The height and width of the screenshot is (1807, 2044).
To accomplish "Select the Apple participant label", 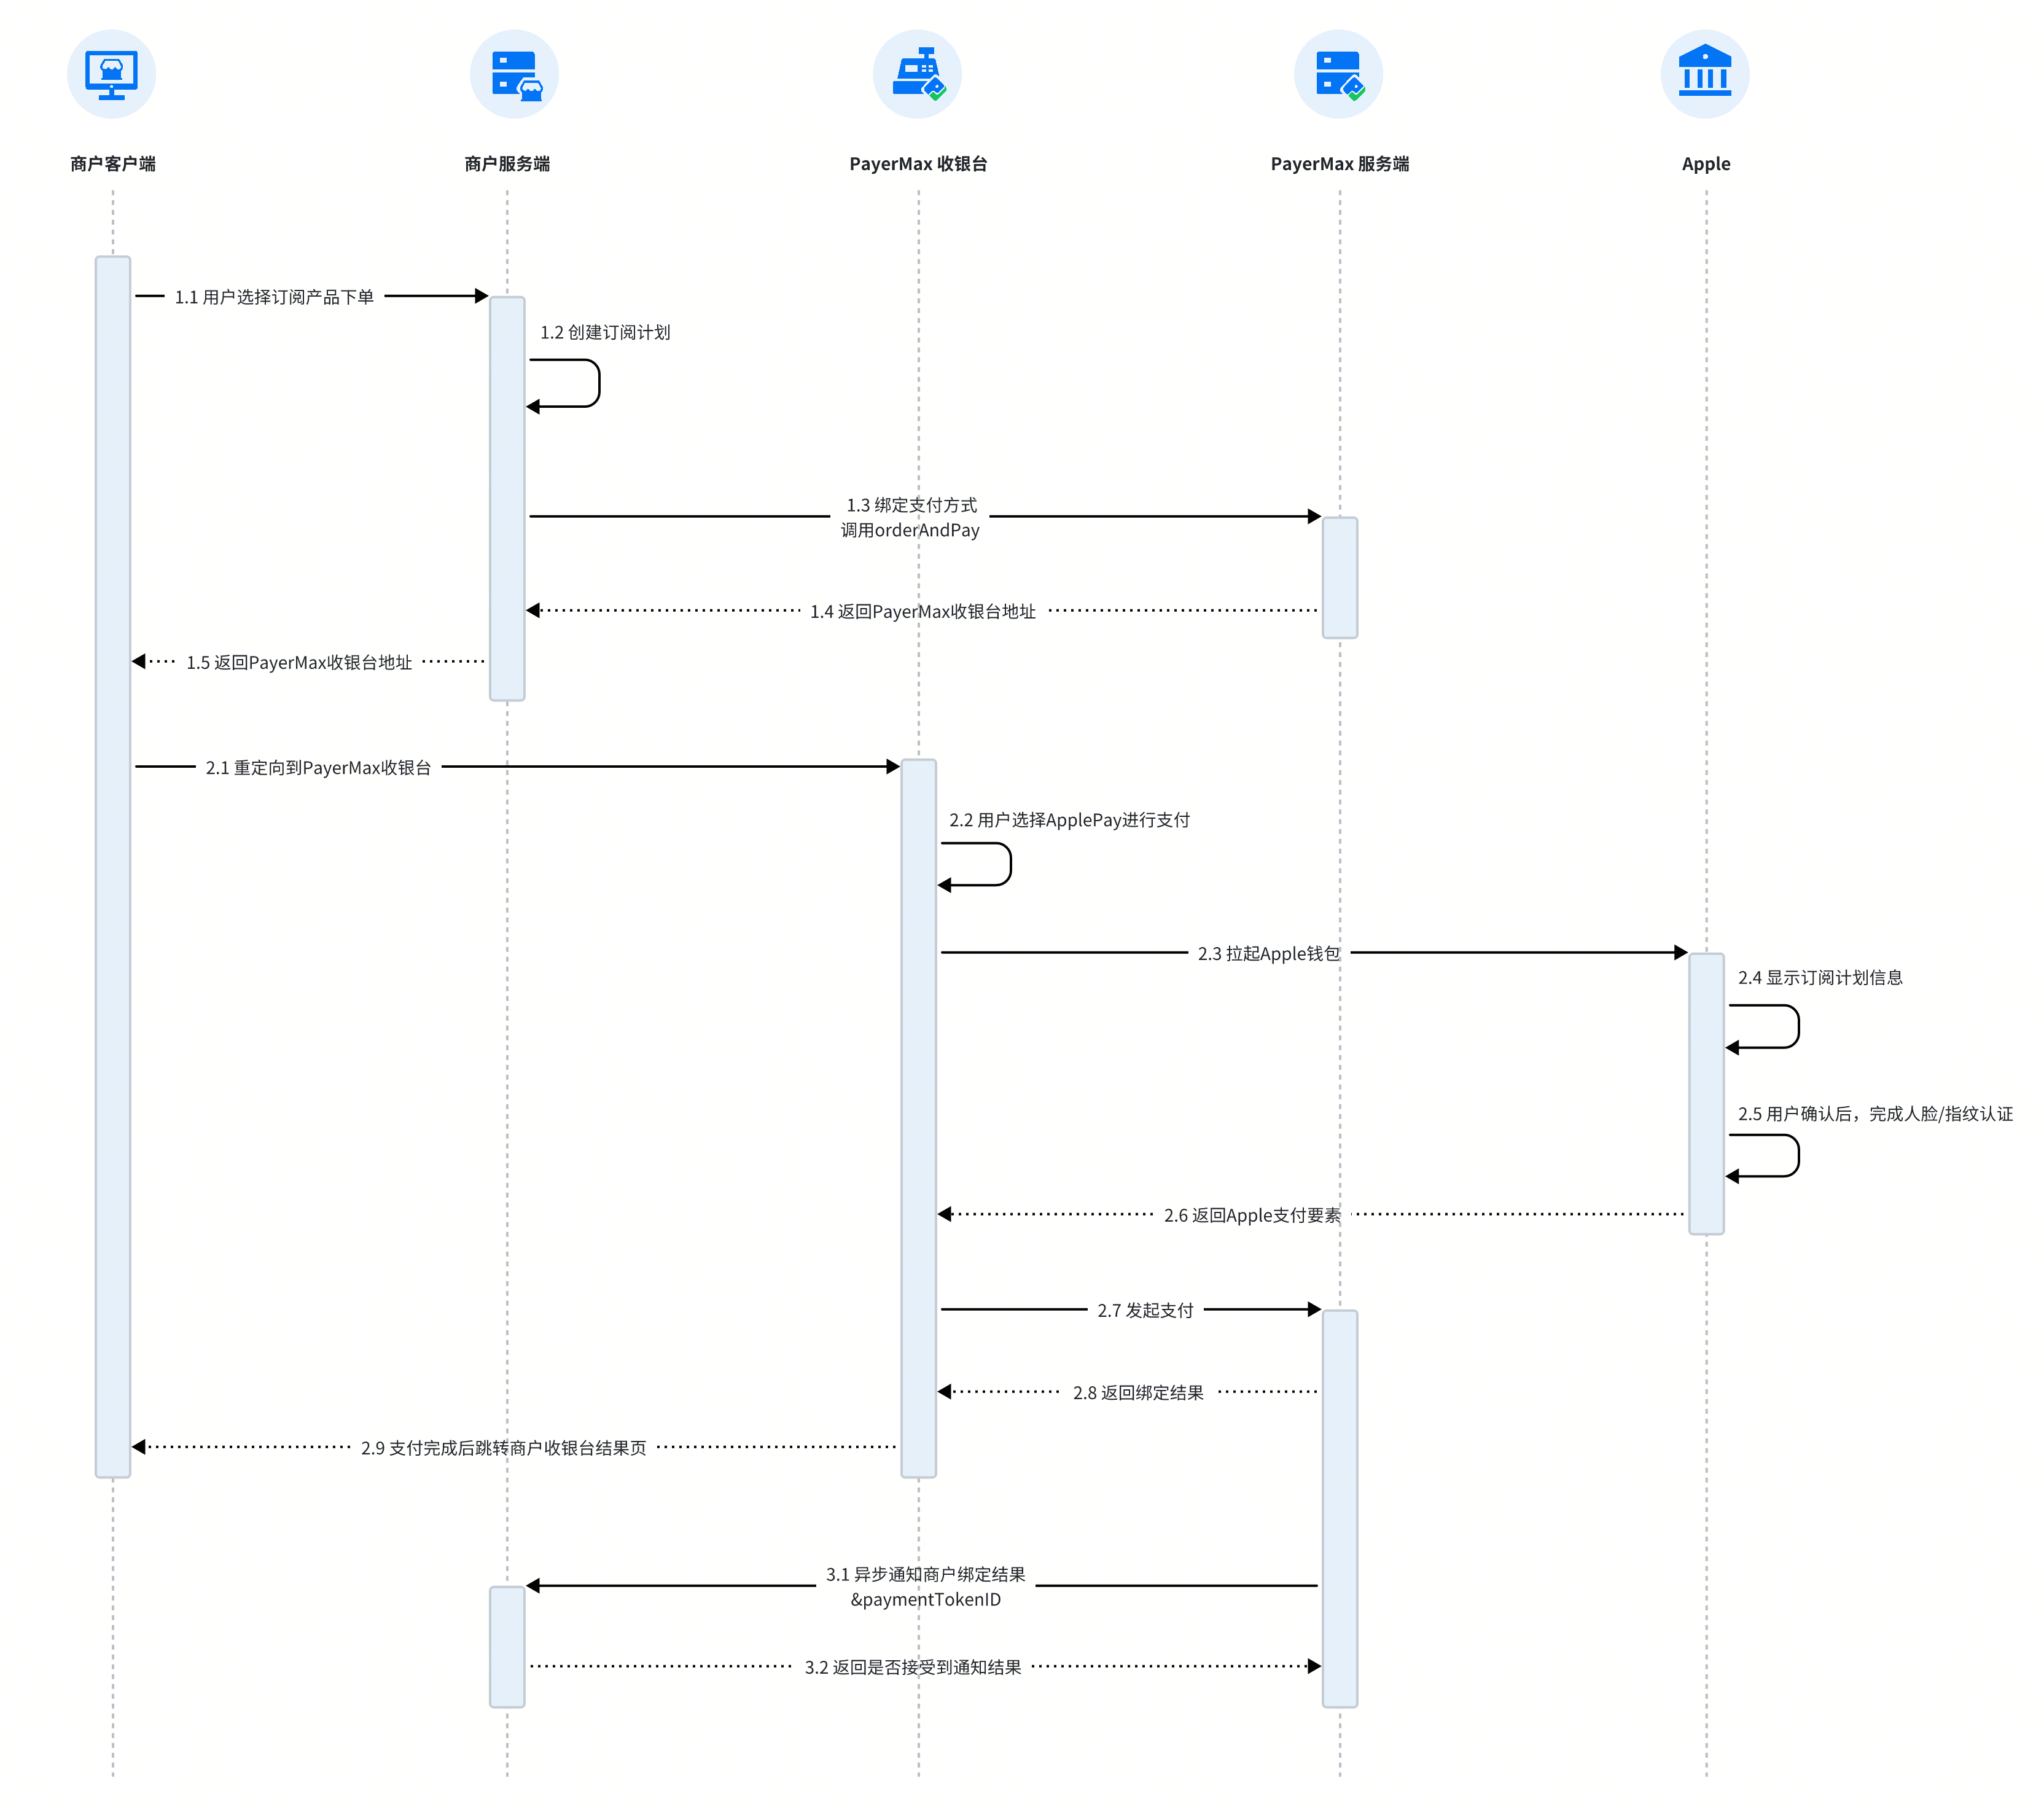I will click(1706, 164).
